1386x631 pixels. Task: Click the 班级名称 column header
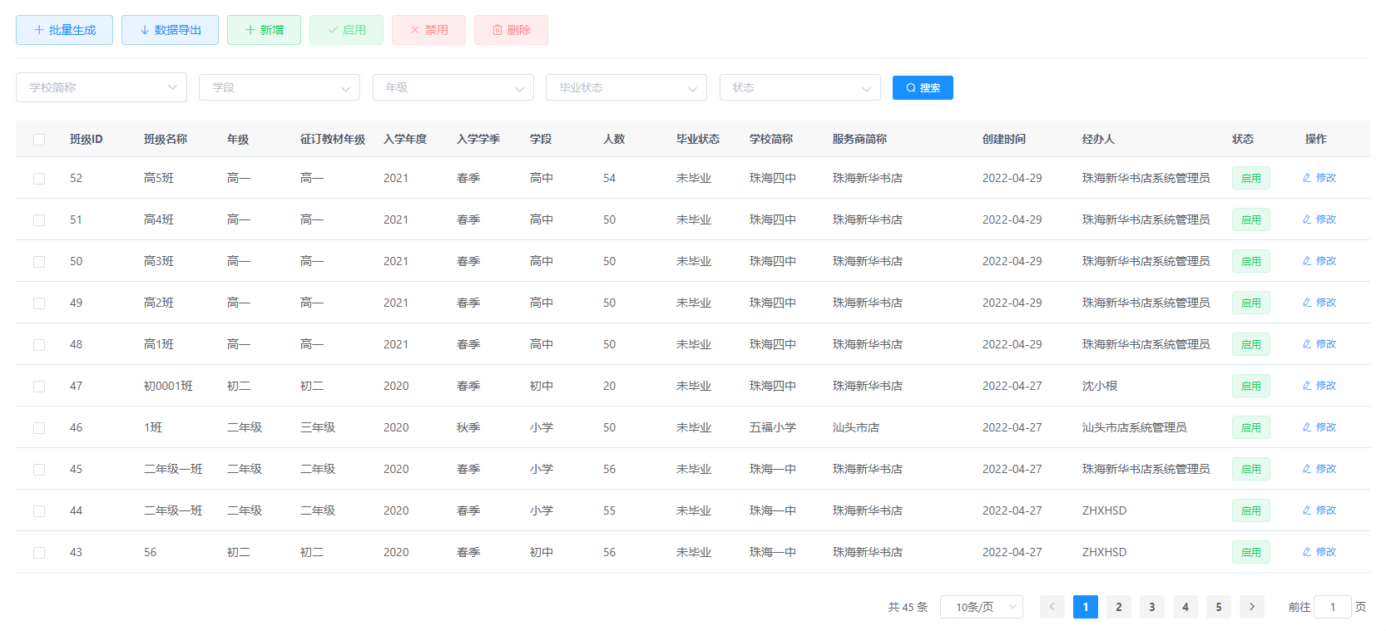166,139
